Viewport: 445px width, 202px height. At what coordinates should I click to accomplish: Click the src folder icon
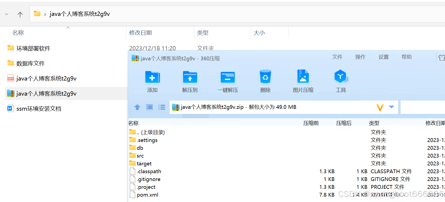click(132, 155)
